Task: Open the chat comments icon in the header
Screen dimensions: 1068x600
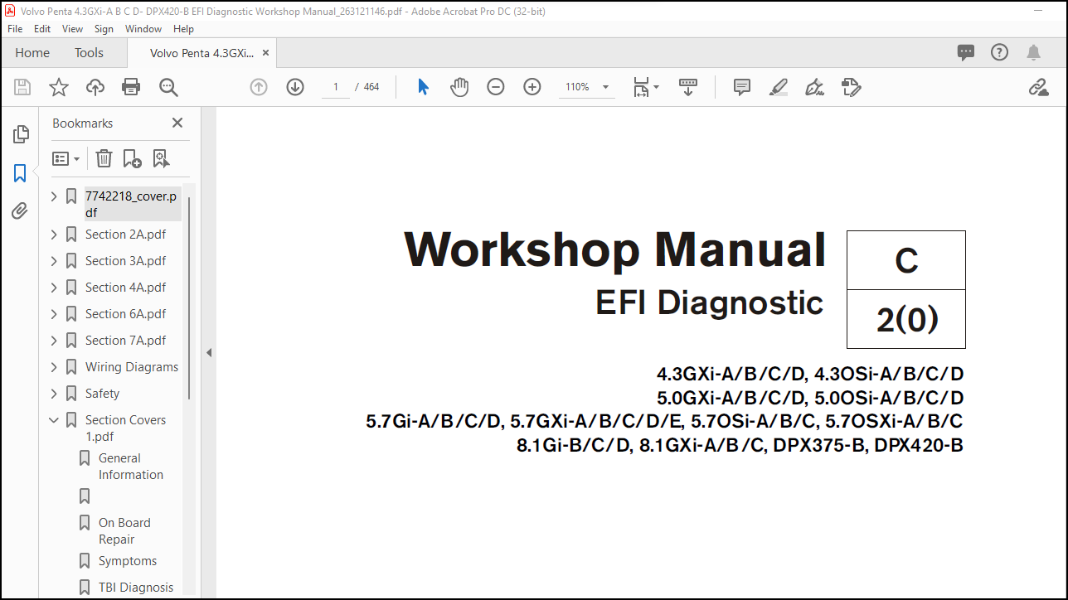Action: pyautogui.click(x=966, y=52)
